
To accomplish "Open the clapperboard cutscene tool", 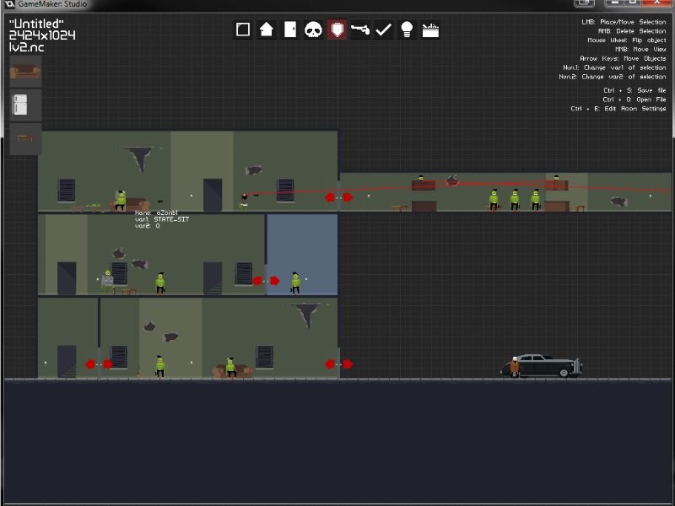I will pos(430,30).
